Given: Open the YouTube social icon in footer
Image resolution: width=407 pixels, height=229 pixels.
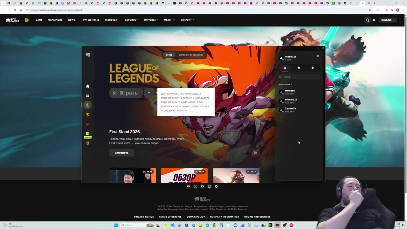Looking at the screenshot, I should coord(188,186).
